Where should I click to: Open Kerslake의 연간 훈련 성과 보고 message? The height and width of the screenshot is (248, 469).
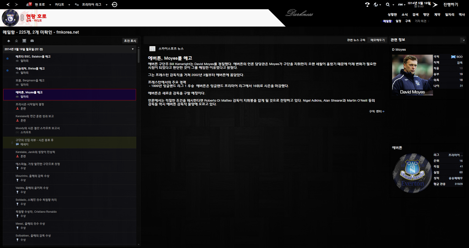(x=70, y=119)
